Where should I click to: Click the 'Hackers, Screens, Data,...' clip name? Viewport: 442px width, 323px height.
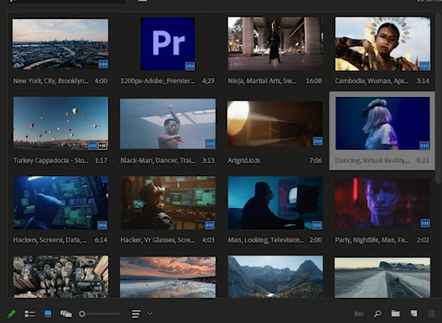pos(49,240)
